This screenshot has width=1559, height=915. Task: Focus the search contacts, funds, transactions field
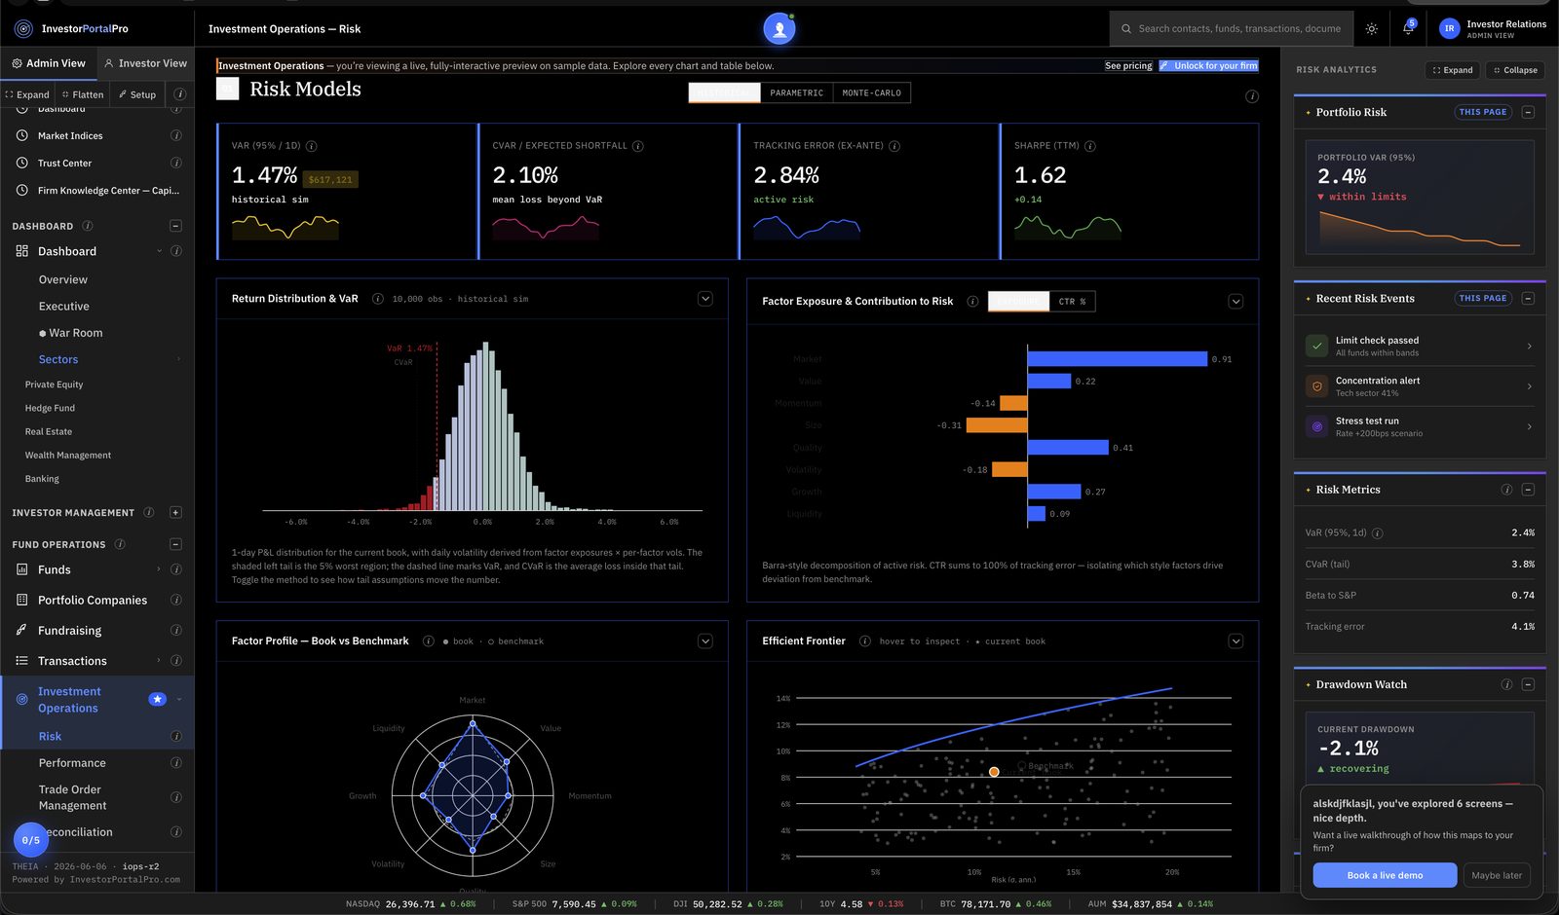1232,29
